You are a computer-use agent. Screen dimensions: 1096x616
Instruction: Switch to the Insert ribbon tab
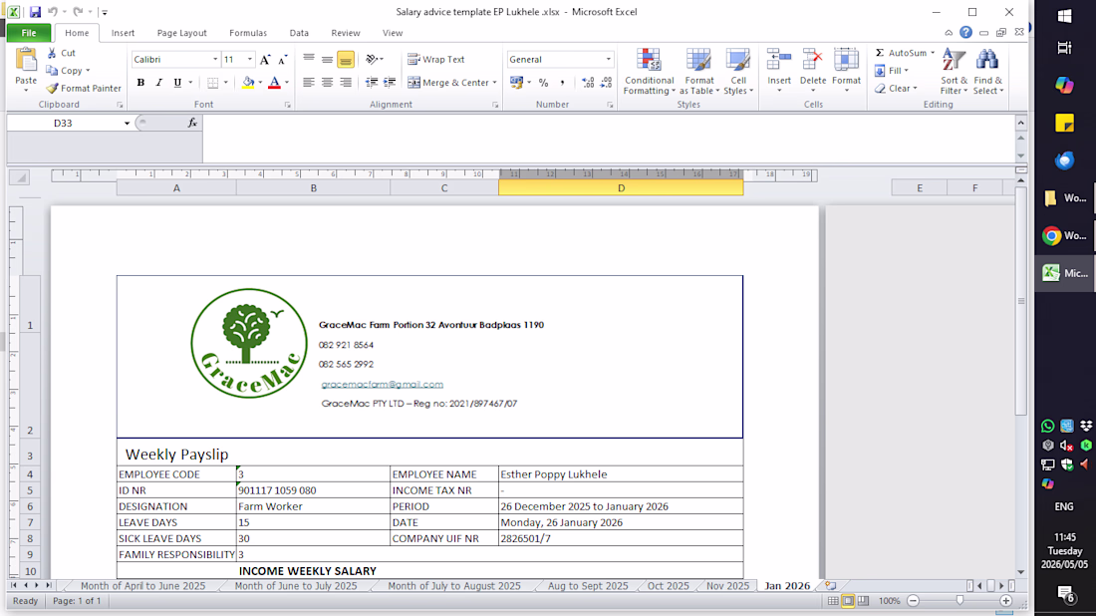[123, 33]
